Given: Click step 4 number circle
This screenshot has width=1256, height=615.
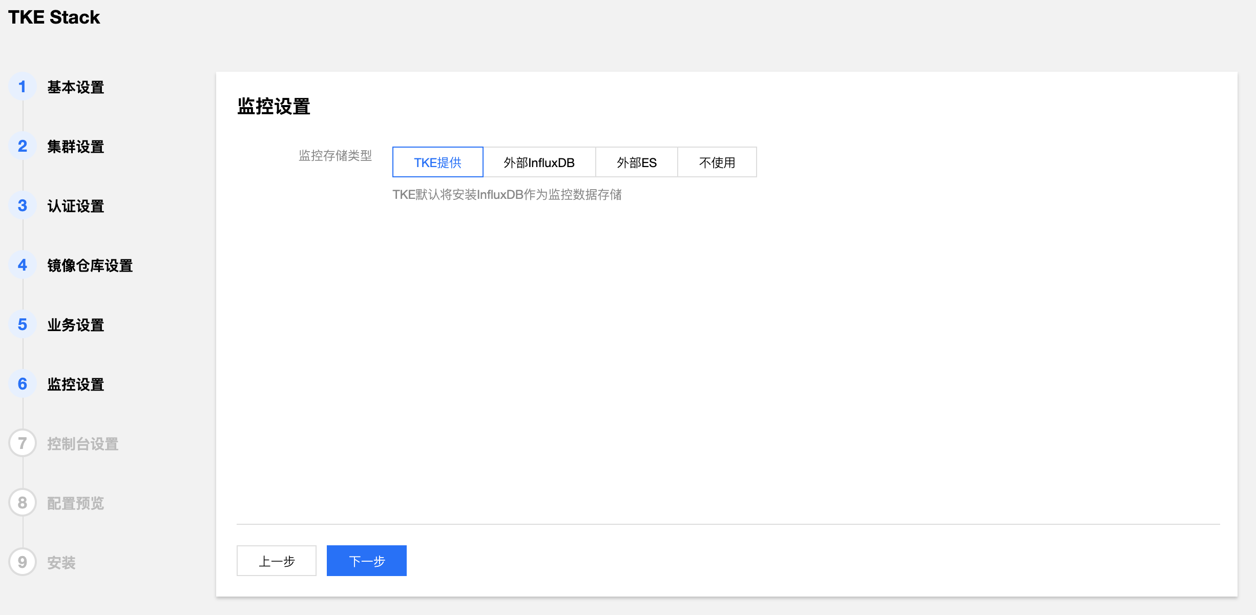Looking at the screenshot, I should click(23, 265).
